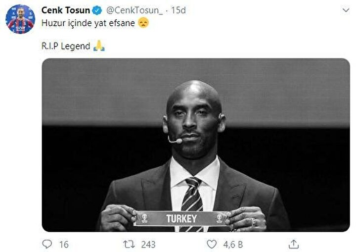356x252 pixels.
Task: Open the profile avatar picture
Action: (20, 19)
